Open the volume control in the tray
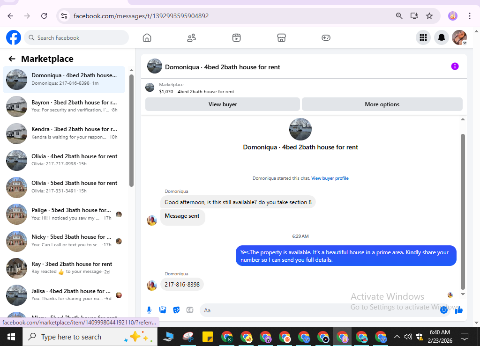Screen dimensions: 480x346 click(x=408, y=337)
